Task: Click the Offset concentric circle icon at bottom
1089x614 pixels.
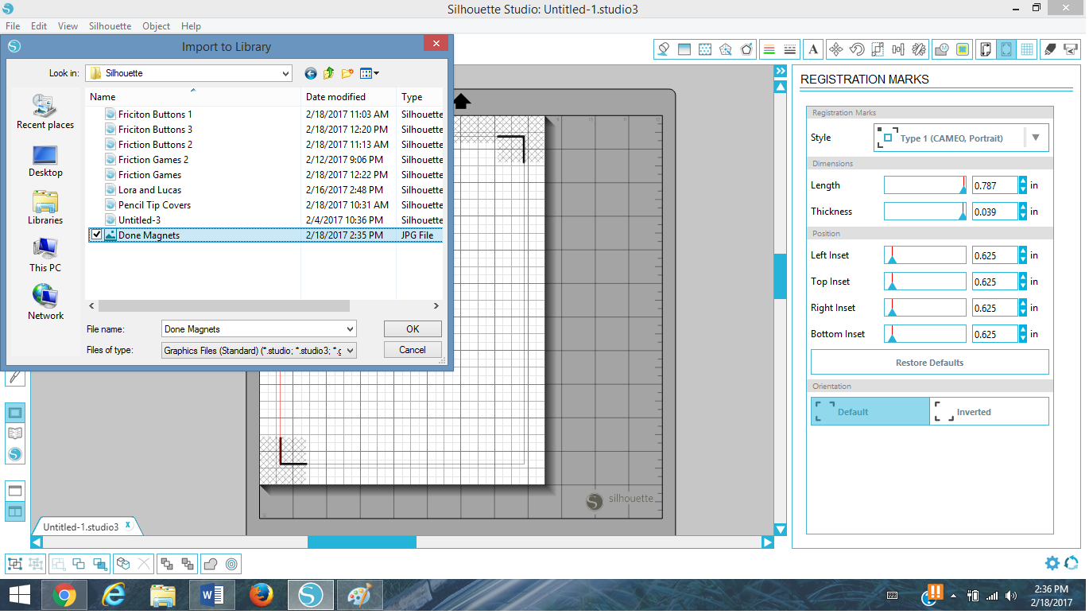Action: tap(231, 564)
